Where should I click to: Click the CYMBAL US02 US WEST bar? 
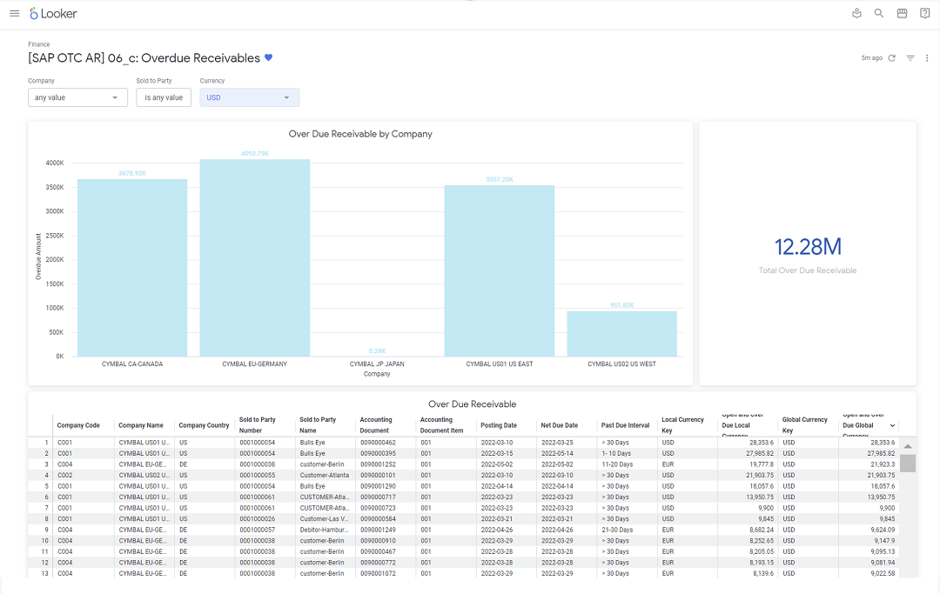click(x=621, y=333)
